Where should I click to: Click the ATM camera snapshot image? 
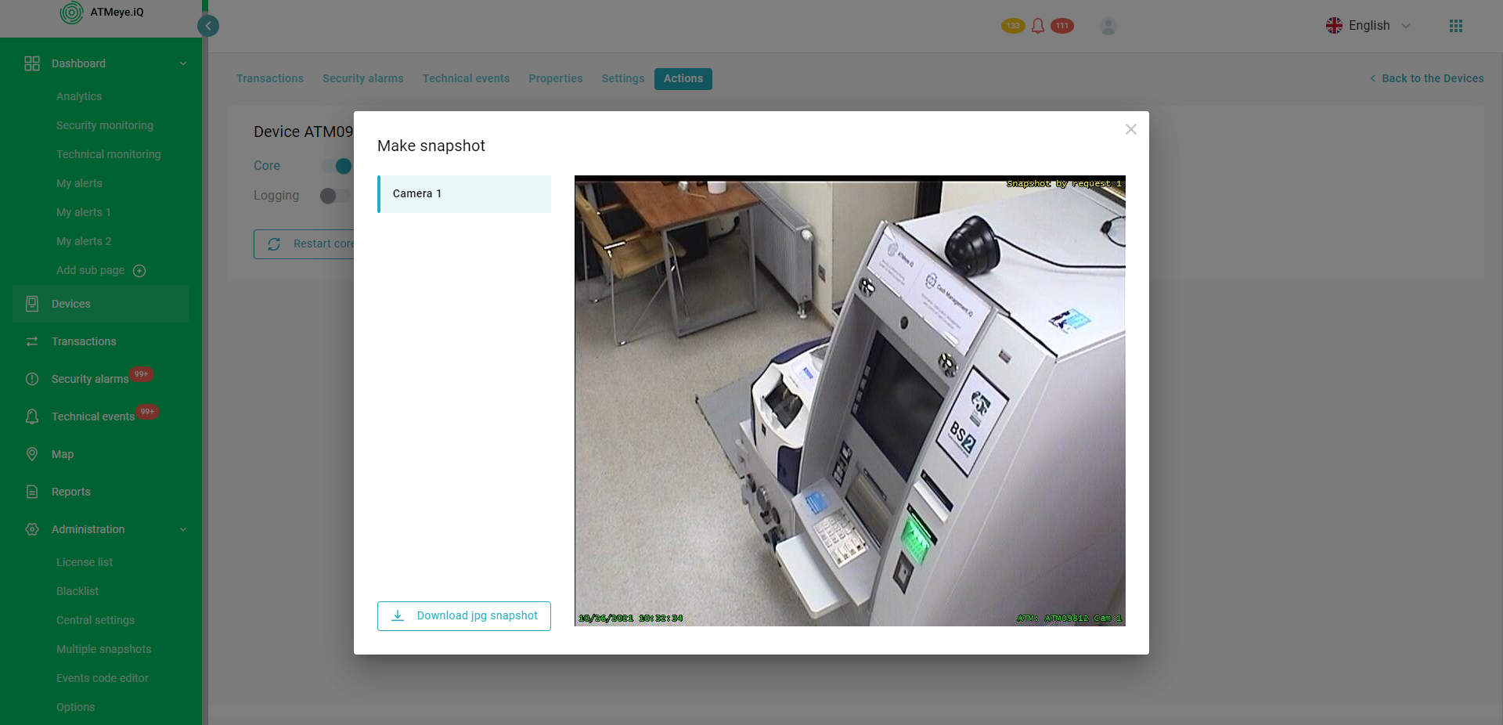point(849,401)
